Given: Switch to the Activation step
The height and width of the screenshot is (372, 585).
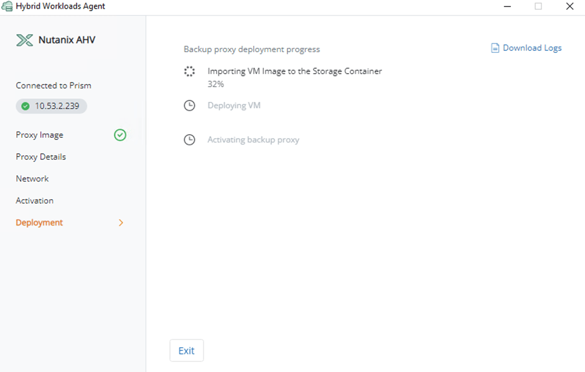Looking at the screenshot, I should [35, 201].
